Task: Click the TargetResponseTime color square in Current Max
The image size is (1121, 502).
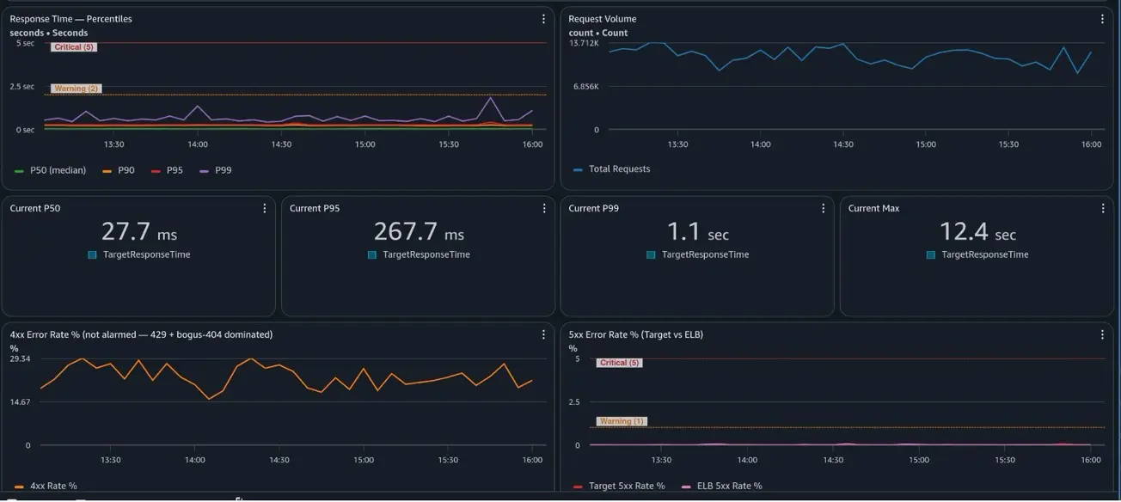Action: point(931,255)
